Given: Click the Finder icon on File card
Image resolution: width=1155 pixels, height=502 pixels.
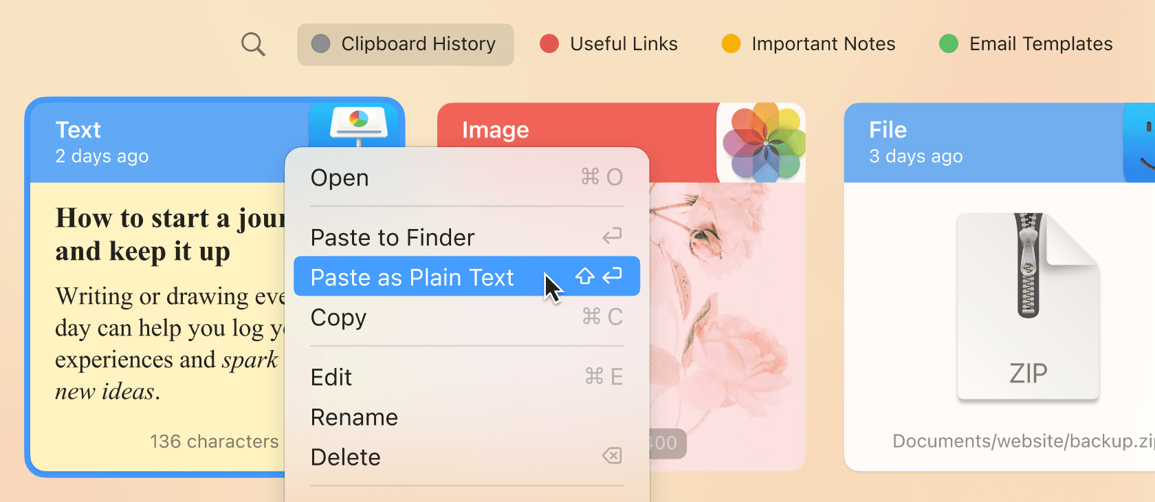Looking at the screenshot, I should (1141, 144).
